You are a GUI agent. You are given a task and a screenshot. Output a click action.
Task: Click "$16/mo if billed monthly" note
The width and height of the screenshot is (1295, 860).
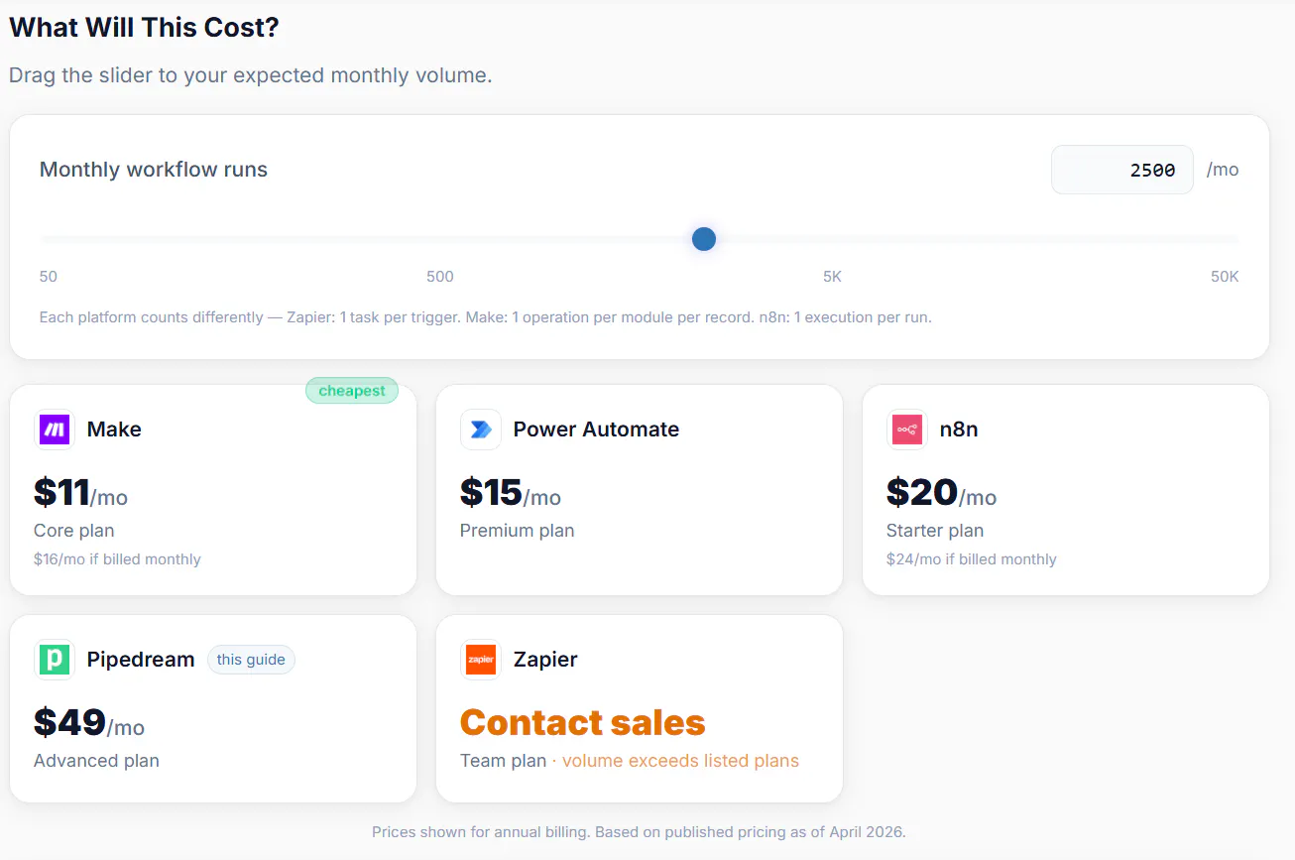(x=117, y=559)
